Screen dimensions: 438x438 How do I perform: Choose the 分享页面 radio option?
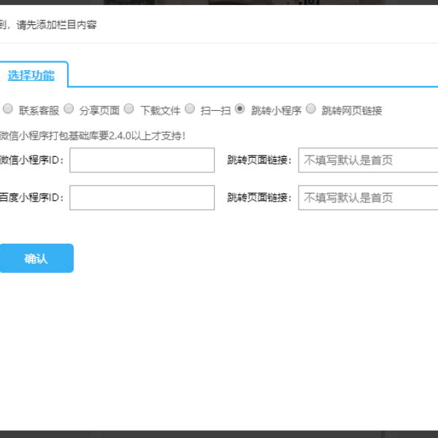coord(69,109)
